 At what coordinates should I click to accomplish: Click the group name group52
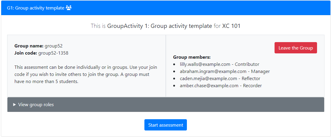pyautogui.click(x=53, y=46)
